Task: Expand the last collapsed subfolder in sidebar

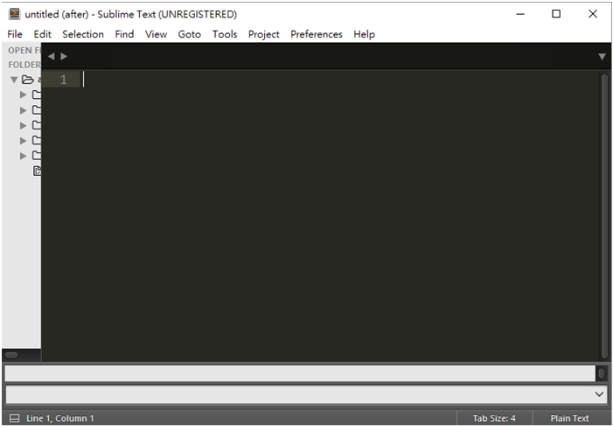Action: point(23,156)
